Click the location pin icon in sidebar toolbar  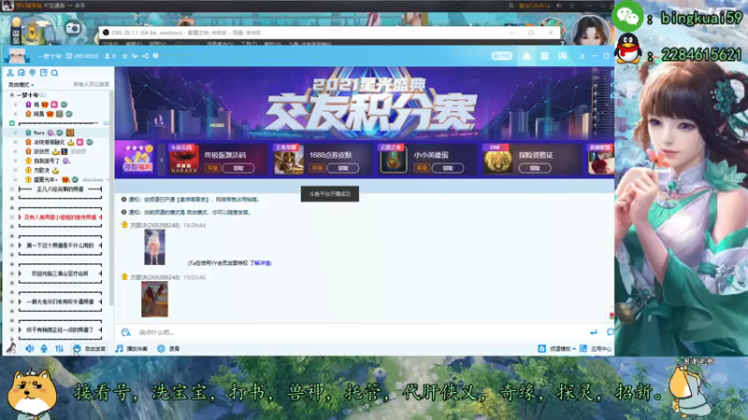(33, 73)
